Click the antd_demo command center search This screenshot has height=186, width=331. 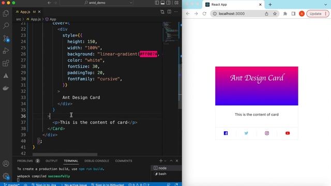tap(97, 3)
